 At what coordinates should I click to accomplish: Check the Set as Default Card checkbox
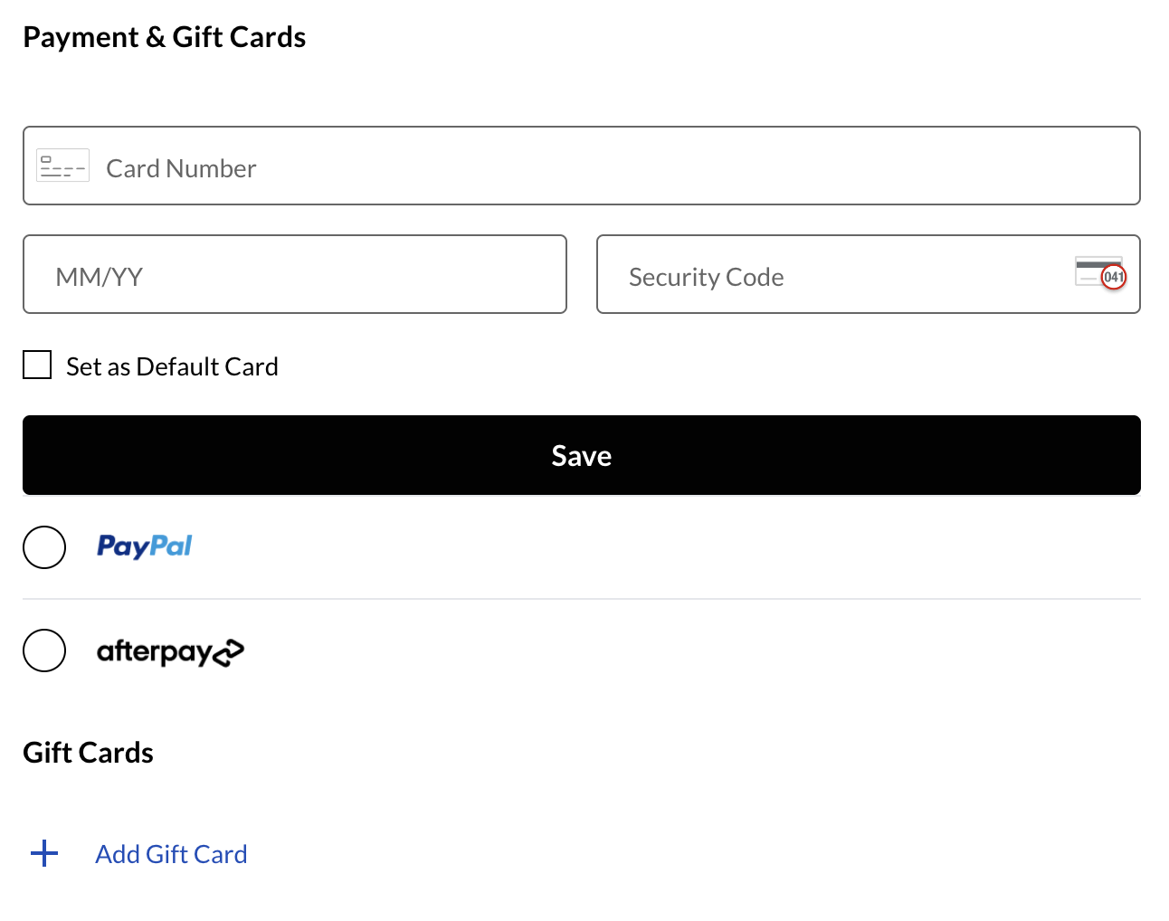pos(37,366)
